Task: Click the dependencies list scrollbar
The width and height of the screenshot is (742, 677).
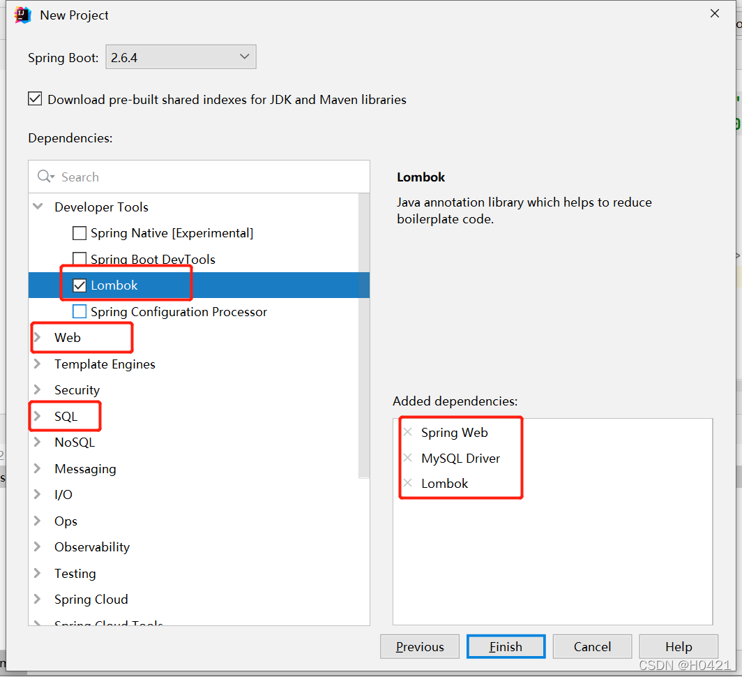Action: [364, 336]
